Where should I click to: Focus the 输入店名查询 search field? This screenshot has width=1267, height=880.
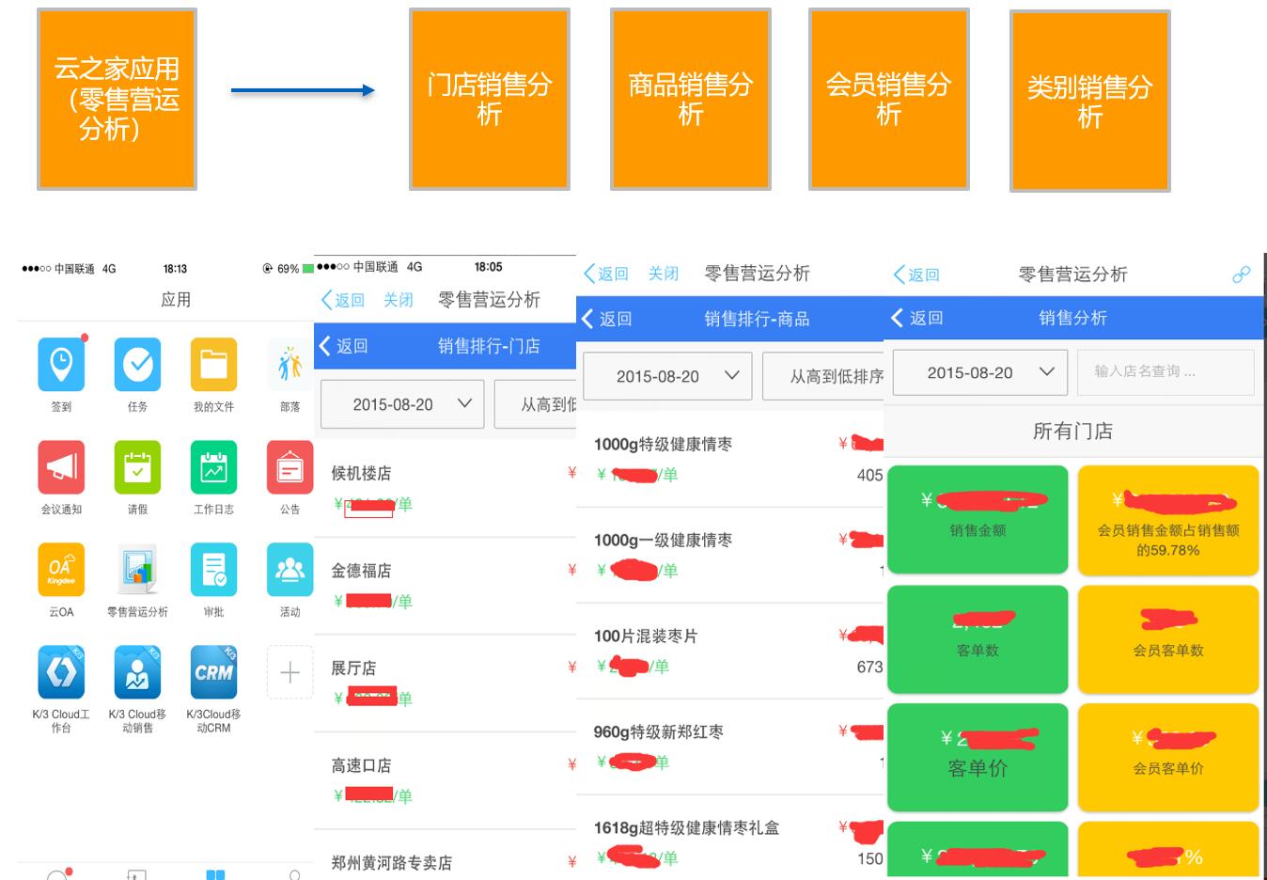point(1165,372)
